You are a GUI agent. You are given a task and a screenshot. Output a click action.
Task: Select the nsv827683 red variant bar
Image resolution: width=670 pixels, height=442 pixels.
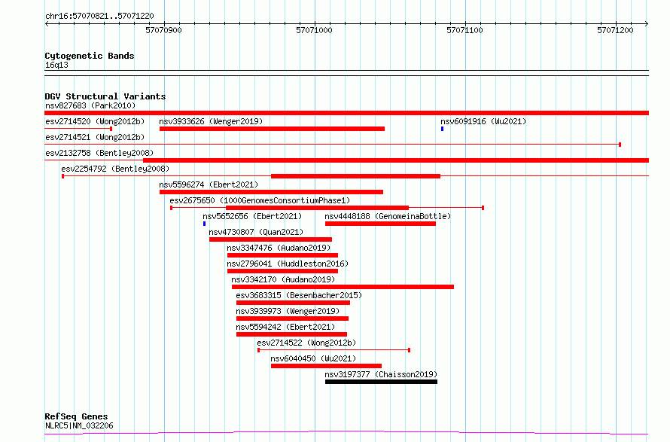click(346, 113)
